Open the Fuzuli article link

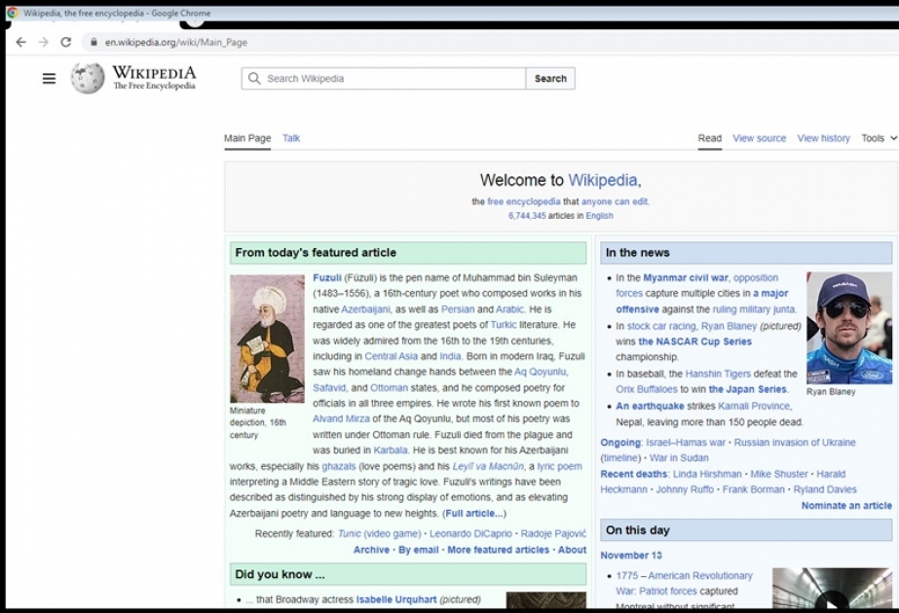coord(327,278)
